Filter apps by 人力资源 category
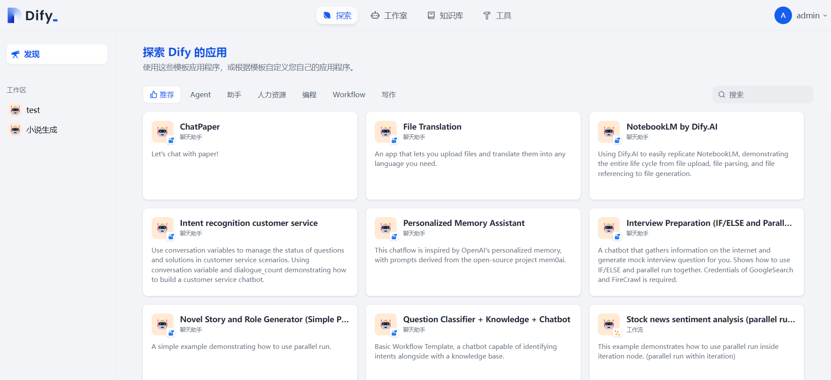Screen dimensions: 831x380 pos(272,95)
